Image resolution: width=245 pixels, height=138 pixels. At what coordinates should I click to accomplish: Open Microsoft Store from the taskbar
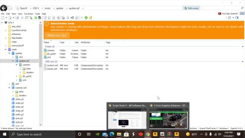click(x=126, y=134)
